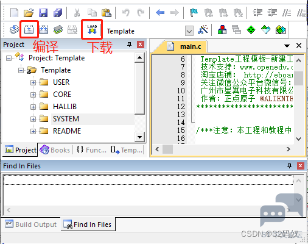This screenshot has width=308, height=244.
Task: Switch to the Templates tab
Action: (x=126, y=150)
